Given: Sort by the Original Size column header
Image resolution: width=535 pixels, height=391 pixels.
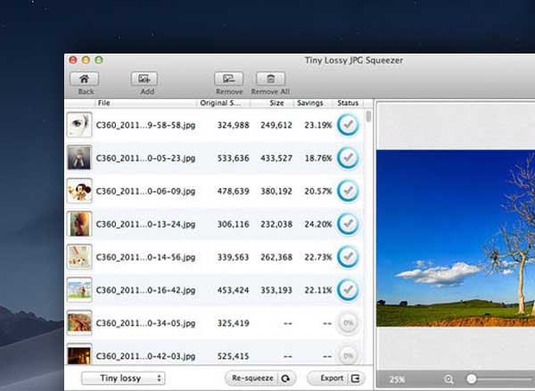Looking at the screenshot, I should pos(220,103).
